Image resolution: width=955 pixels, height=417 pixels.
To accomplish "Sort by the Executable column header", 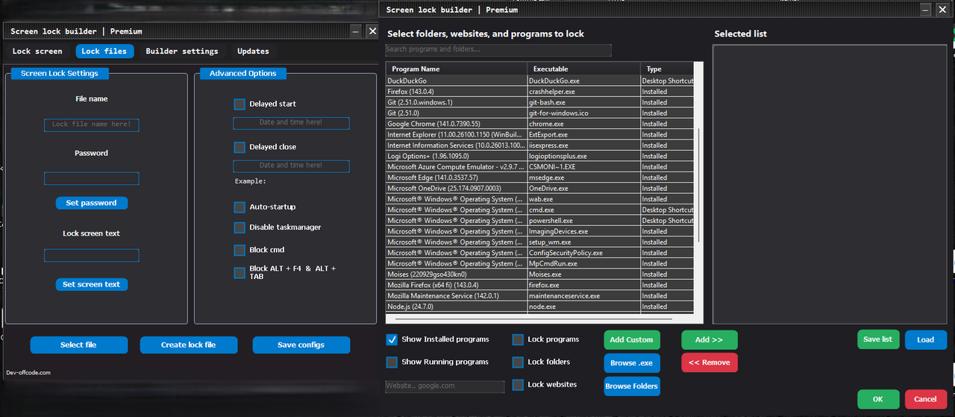I will click(583, 69).
